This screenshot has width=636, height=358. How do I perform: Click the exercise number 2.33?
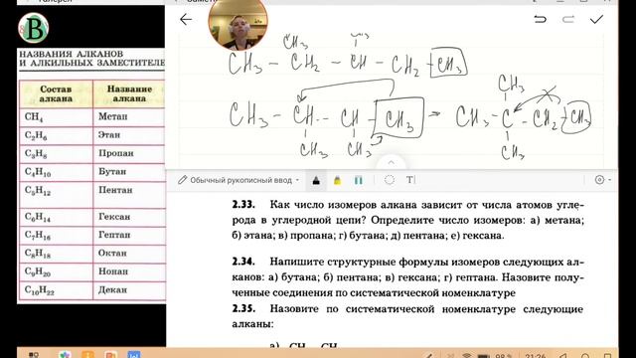[243, 205]
